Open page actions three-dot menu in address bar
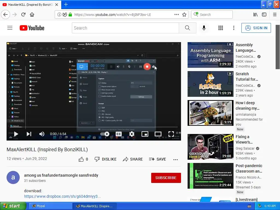Viewport: 280px width, 210px height. (176, 15)
